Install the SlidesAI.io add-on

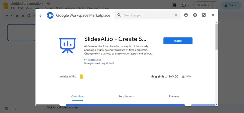click(x=178, y=41)
